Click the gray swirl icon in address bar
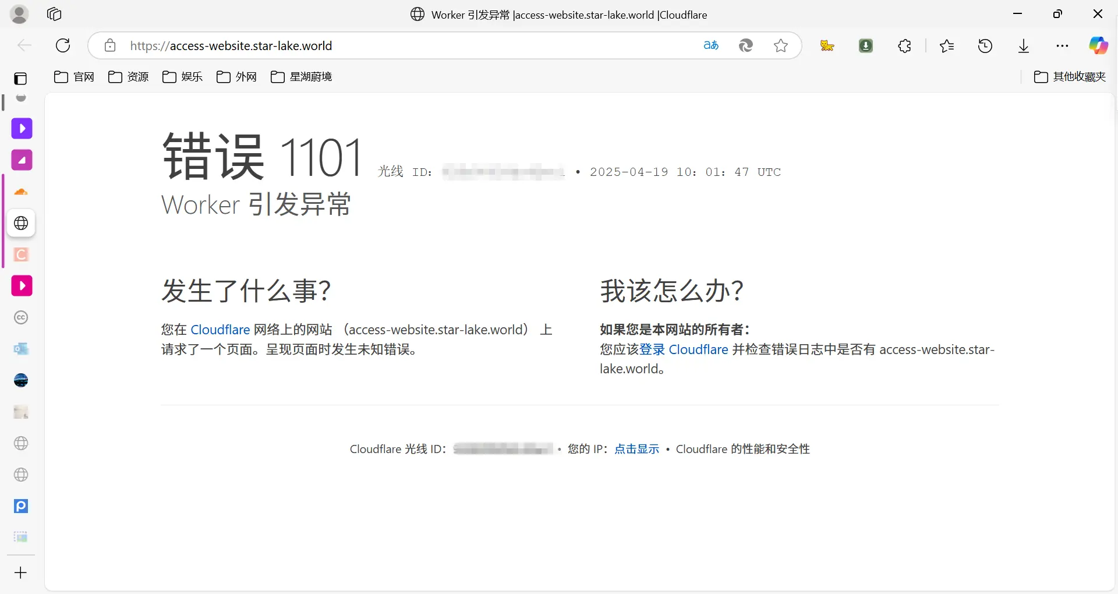Image resolution: width=1118 pixels, height=594 pixels. (746, 45)
